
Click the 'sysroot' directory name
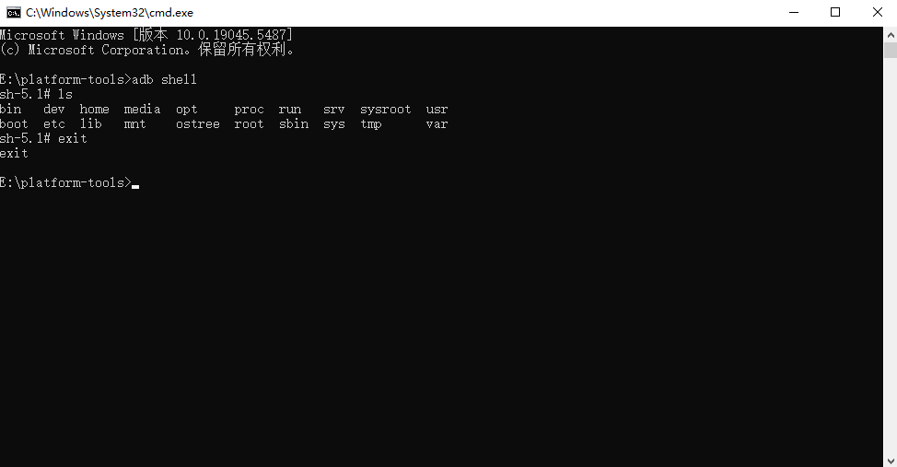point(386,110)
